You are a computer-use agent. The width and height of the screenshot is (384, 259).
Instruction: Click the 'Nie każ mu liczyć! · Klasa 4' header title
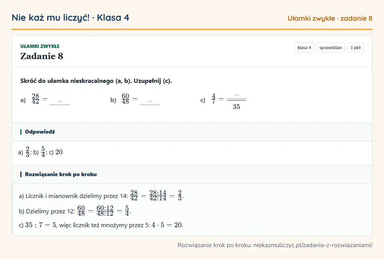click(70, 17)
